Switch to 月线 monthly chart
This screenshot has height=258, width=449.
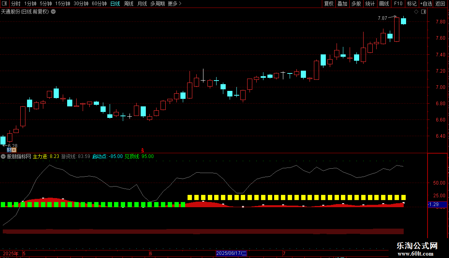click(142, 4)
